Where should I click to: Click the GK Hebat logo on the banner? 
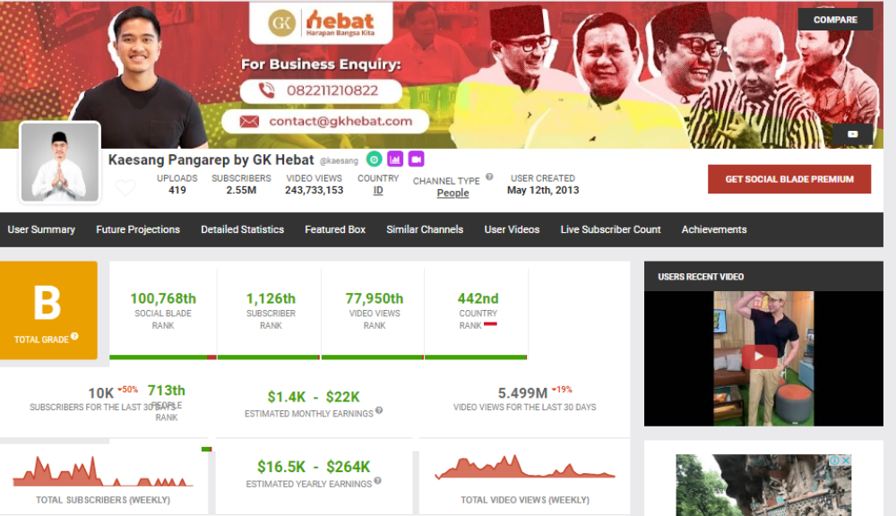pyautogui.click(x=321, y=23)
